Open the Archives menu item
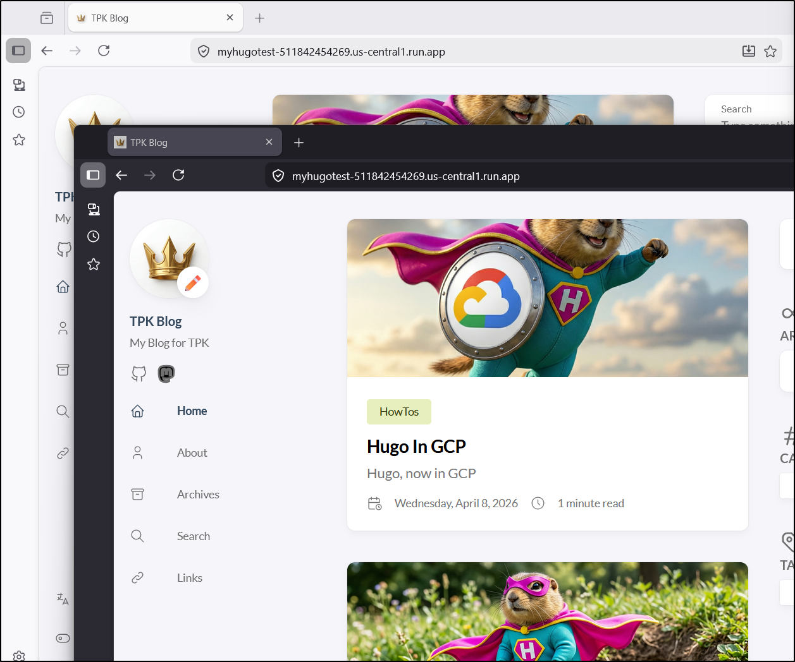Screen dimensions: 795x662 (x=198, y=495)
